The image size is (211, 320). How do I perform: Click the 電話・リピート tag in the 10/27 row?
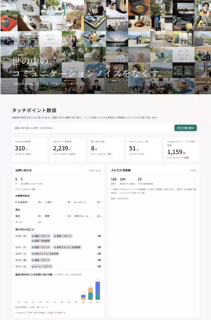[41, 247]
